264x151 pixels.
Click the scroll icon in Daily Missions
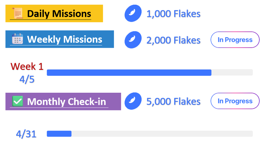(x=17, y=14)
